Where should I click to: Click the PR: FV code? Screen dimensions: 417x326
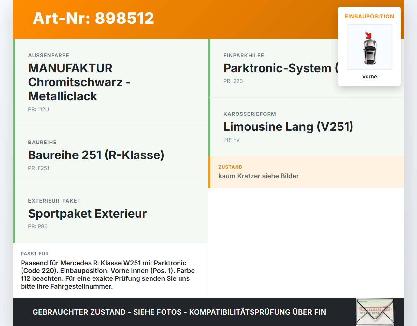click(232, 140)
